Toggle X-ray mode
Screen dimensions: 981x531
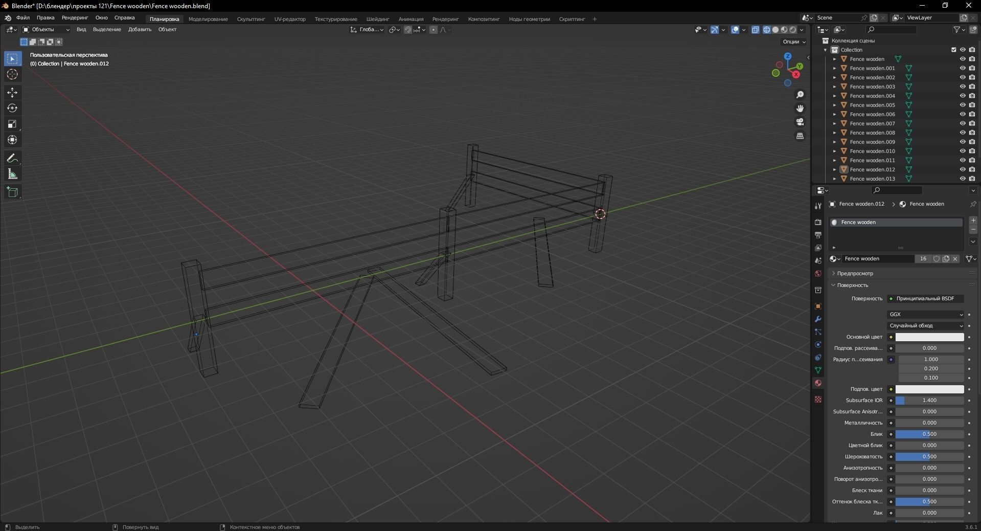(756, 30)
